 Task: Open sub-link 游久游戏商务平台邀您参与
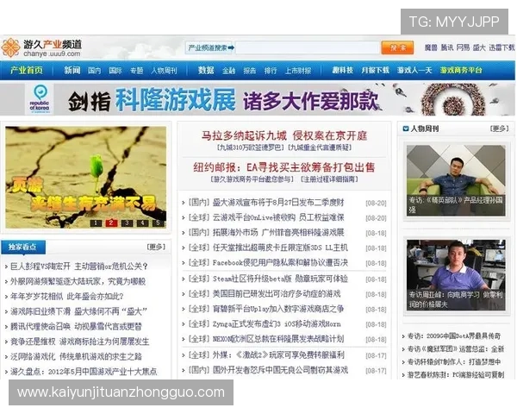point(252,179)
